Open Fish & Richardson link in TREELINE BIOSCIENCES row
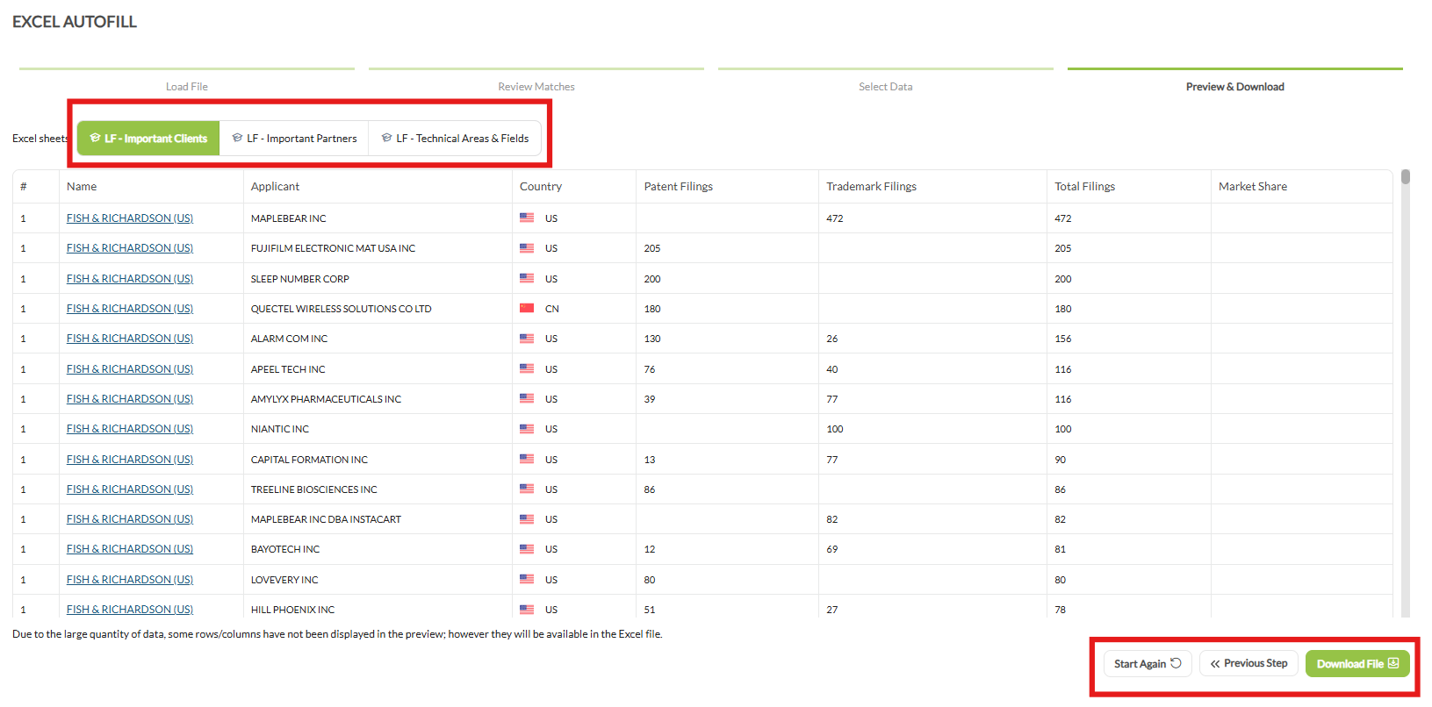The image size is (1432, 707). pos(130,489)
